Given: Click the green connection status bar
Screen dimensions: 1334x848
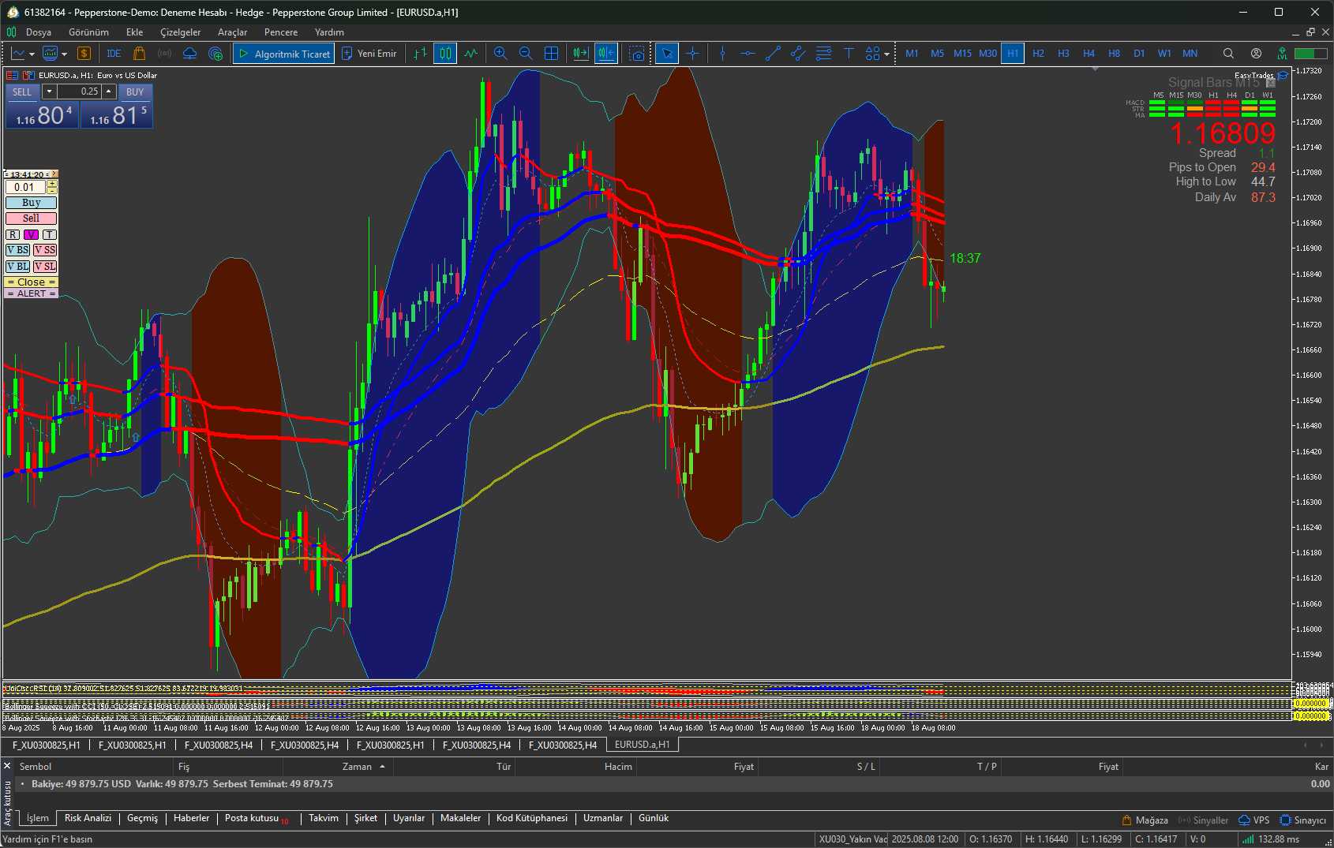Looking at the screenshot, I should click(x=1310, y=54).
